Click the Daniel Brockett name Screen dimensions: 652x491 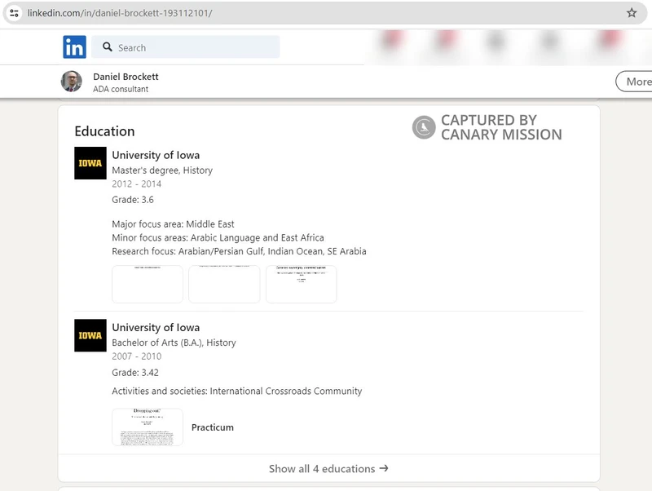(126, 77)
